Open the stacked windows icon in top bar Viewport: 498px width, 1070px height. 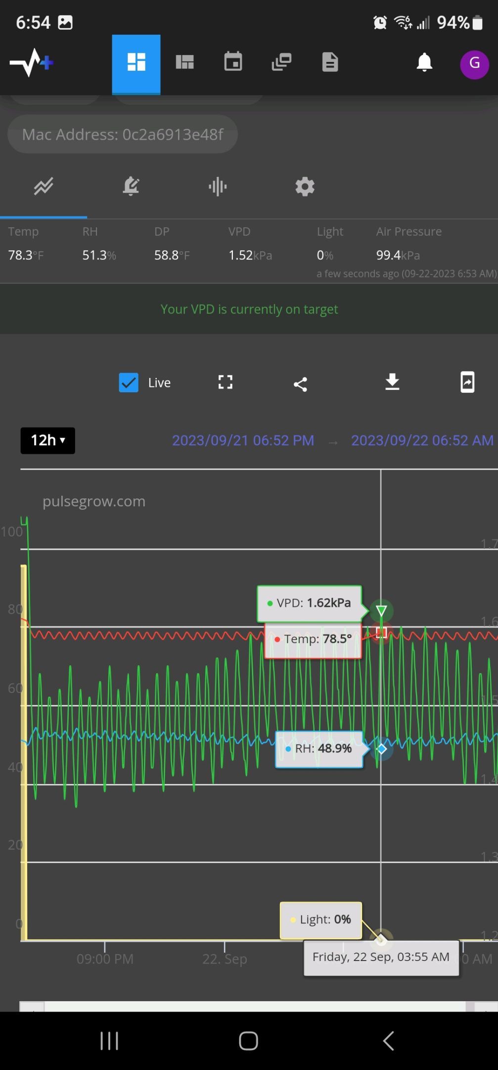coord(281,62)
